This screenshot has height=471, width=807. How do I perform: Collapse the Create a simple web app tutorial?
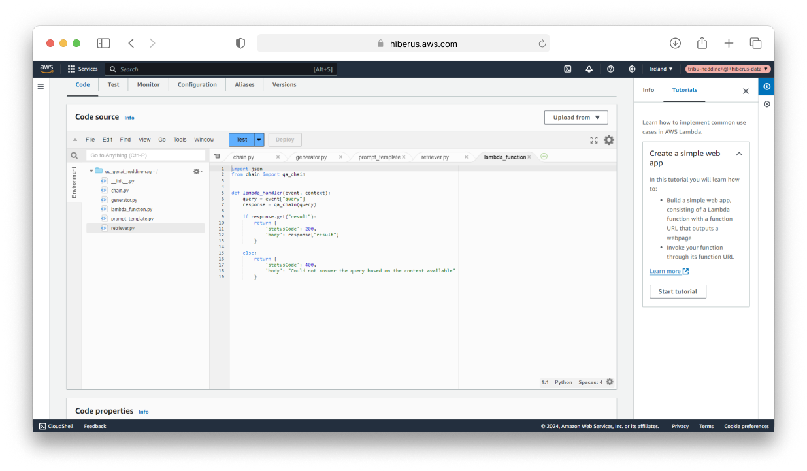point(739,154)
